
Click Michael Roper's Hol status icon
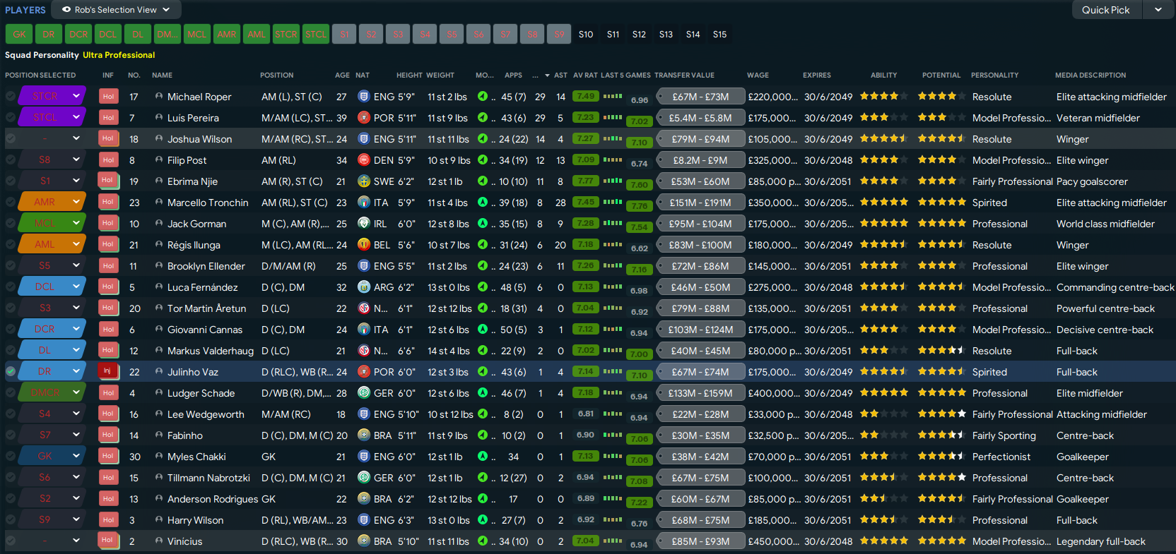point(107,97)
